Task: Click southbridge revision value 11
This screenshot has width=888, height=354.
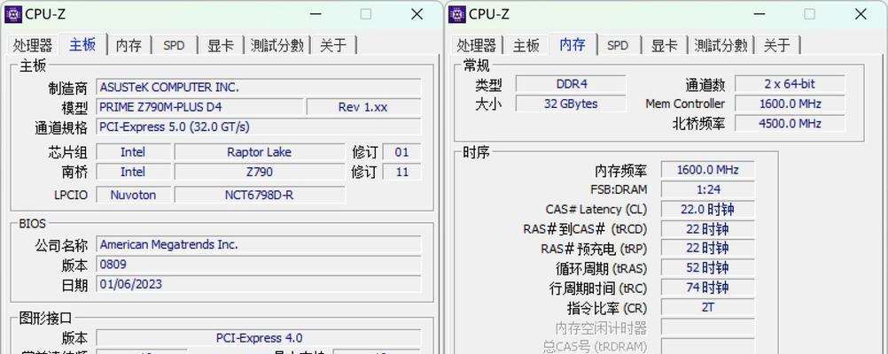Action: coord(402,172)
